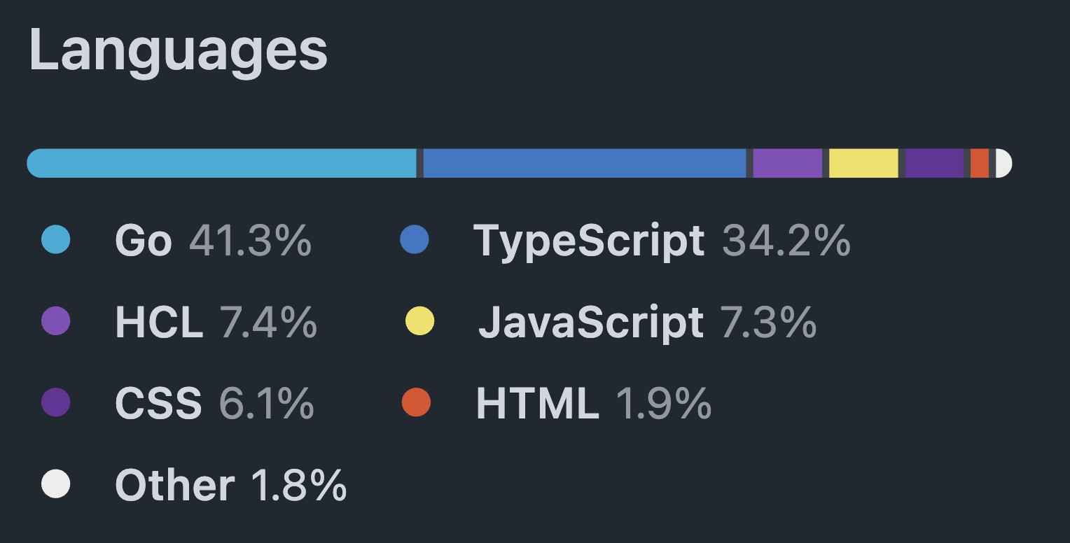Screen dimensions: 1070x543
Task: Click the Other 1.8% label
Action: click(x=230, y=484)
